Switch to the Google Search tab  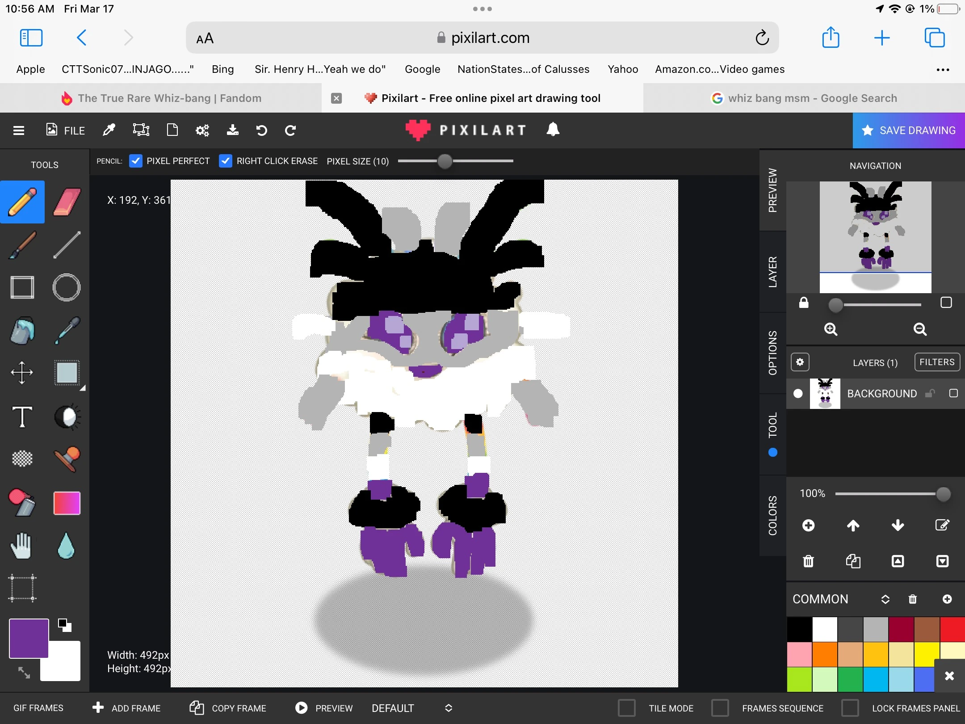tap(804, 98)
